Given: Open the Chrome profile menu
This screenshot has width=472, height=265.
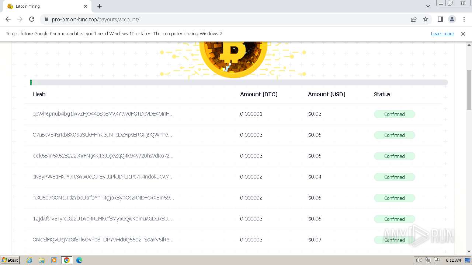Looking at the screenshot, I should point(452,19).
